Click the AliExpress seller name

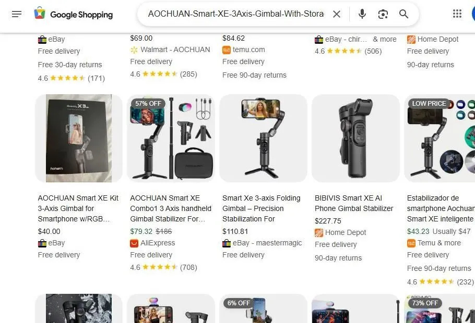(x=158, y=243)
